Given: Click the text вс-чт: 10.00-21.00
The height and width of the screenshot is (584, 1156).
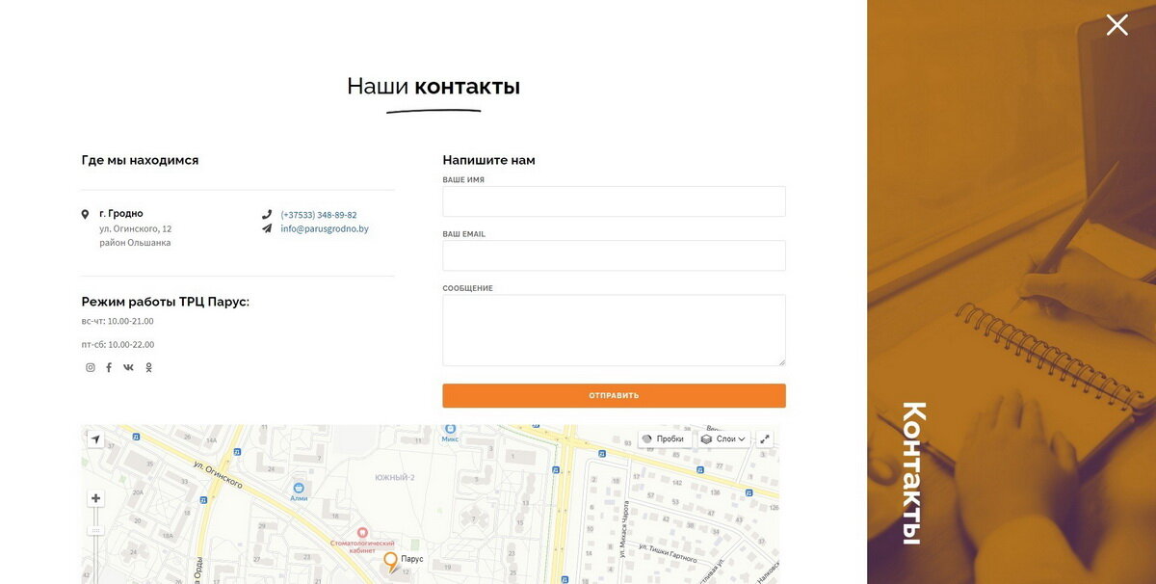Looking at the screenshot, I should 118,321.
